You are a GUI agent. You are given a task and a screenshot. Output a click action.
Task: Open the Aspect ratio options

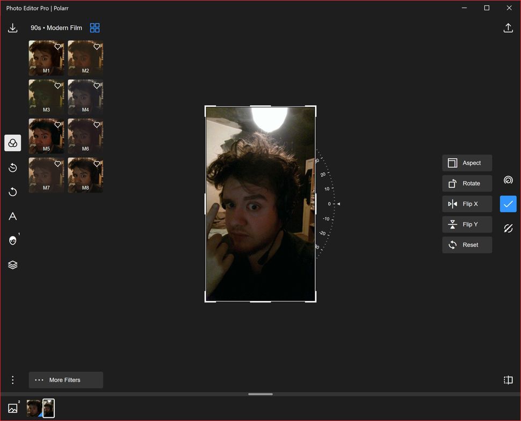467,163
